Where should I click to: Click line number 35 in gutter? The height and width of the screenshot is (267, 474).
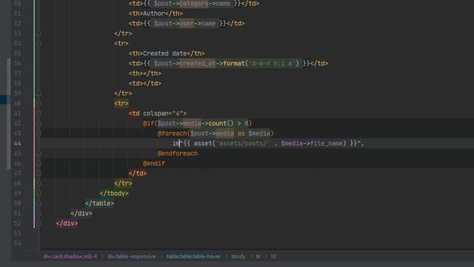point(18,53)
